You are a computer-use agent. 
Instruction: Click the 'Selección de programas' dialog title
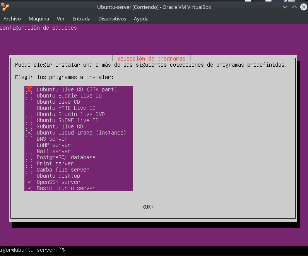coord(151,59)
